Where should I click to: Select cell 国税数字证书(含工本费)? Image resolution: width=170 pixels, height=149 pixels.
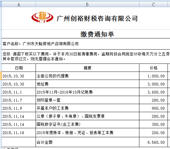coord(87,124)
